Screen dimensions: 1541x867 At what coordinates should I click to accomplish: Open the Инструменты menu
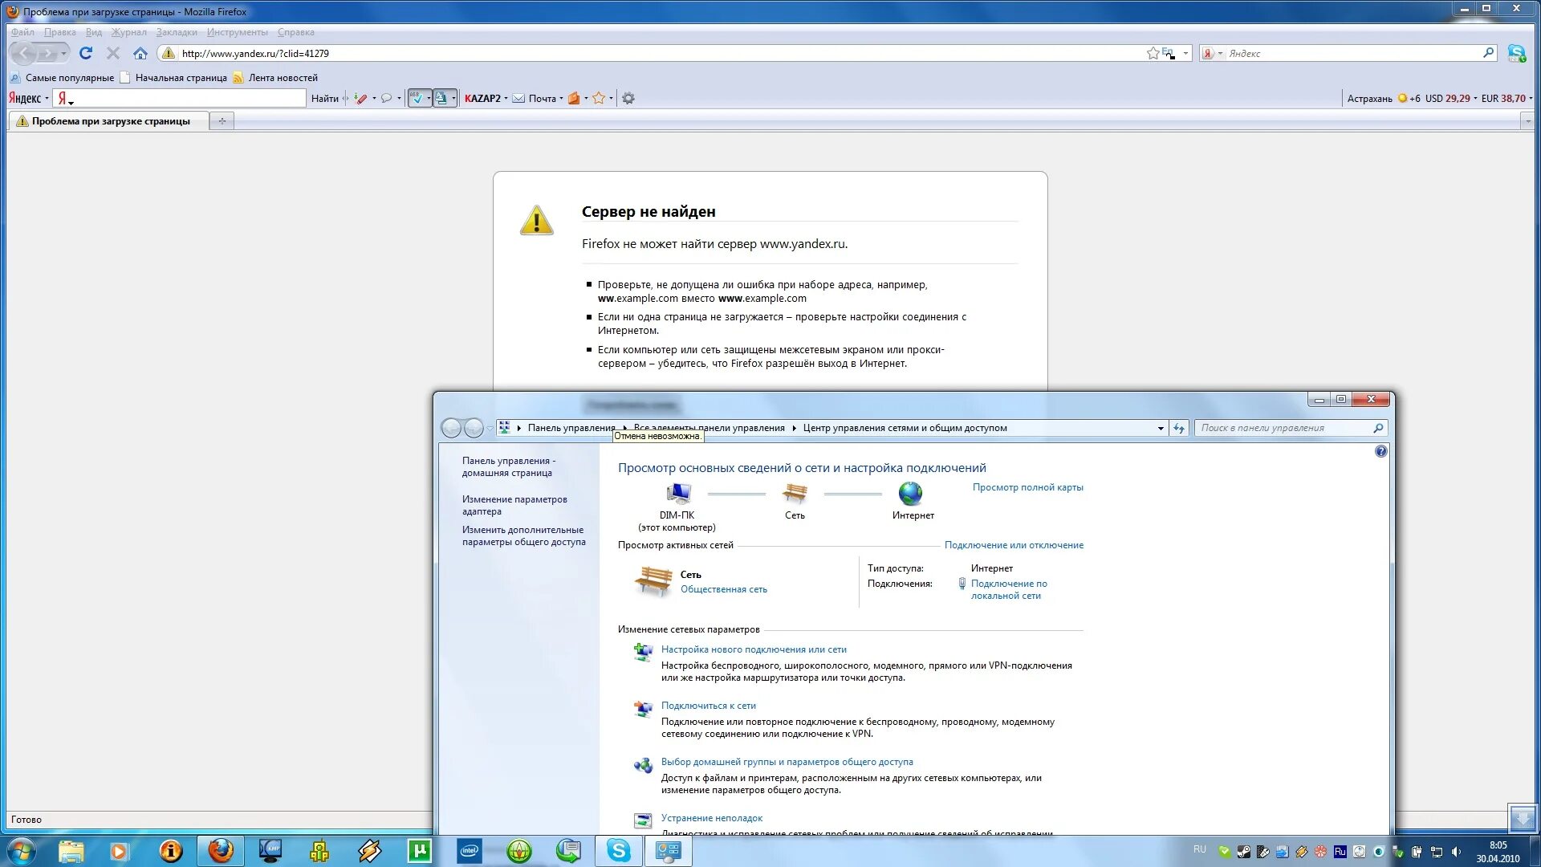pos(237,32)
